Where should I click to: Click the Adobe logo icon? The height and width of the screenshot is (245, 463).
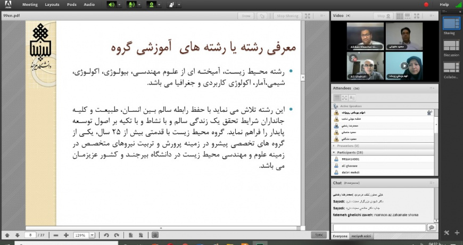(x=8, y=4)
